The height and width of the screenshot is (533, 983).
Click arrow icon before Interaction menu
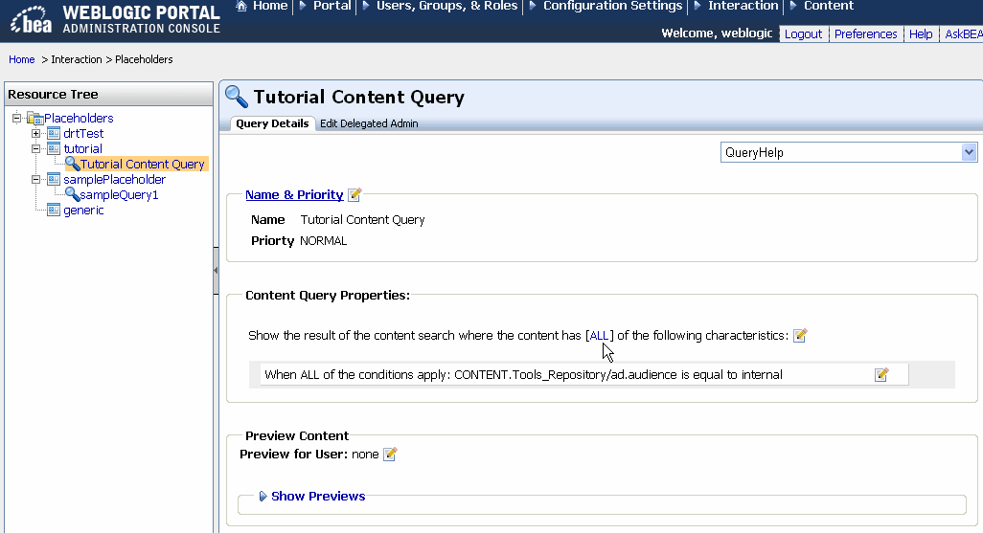697,6
